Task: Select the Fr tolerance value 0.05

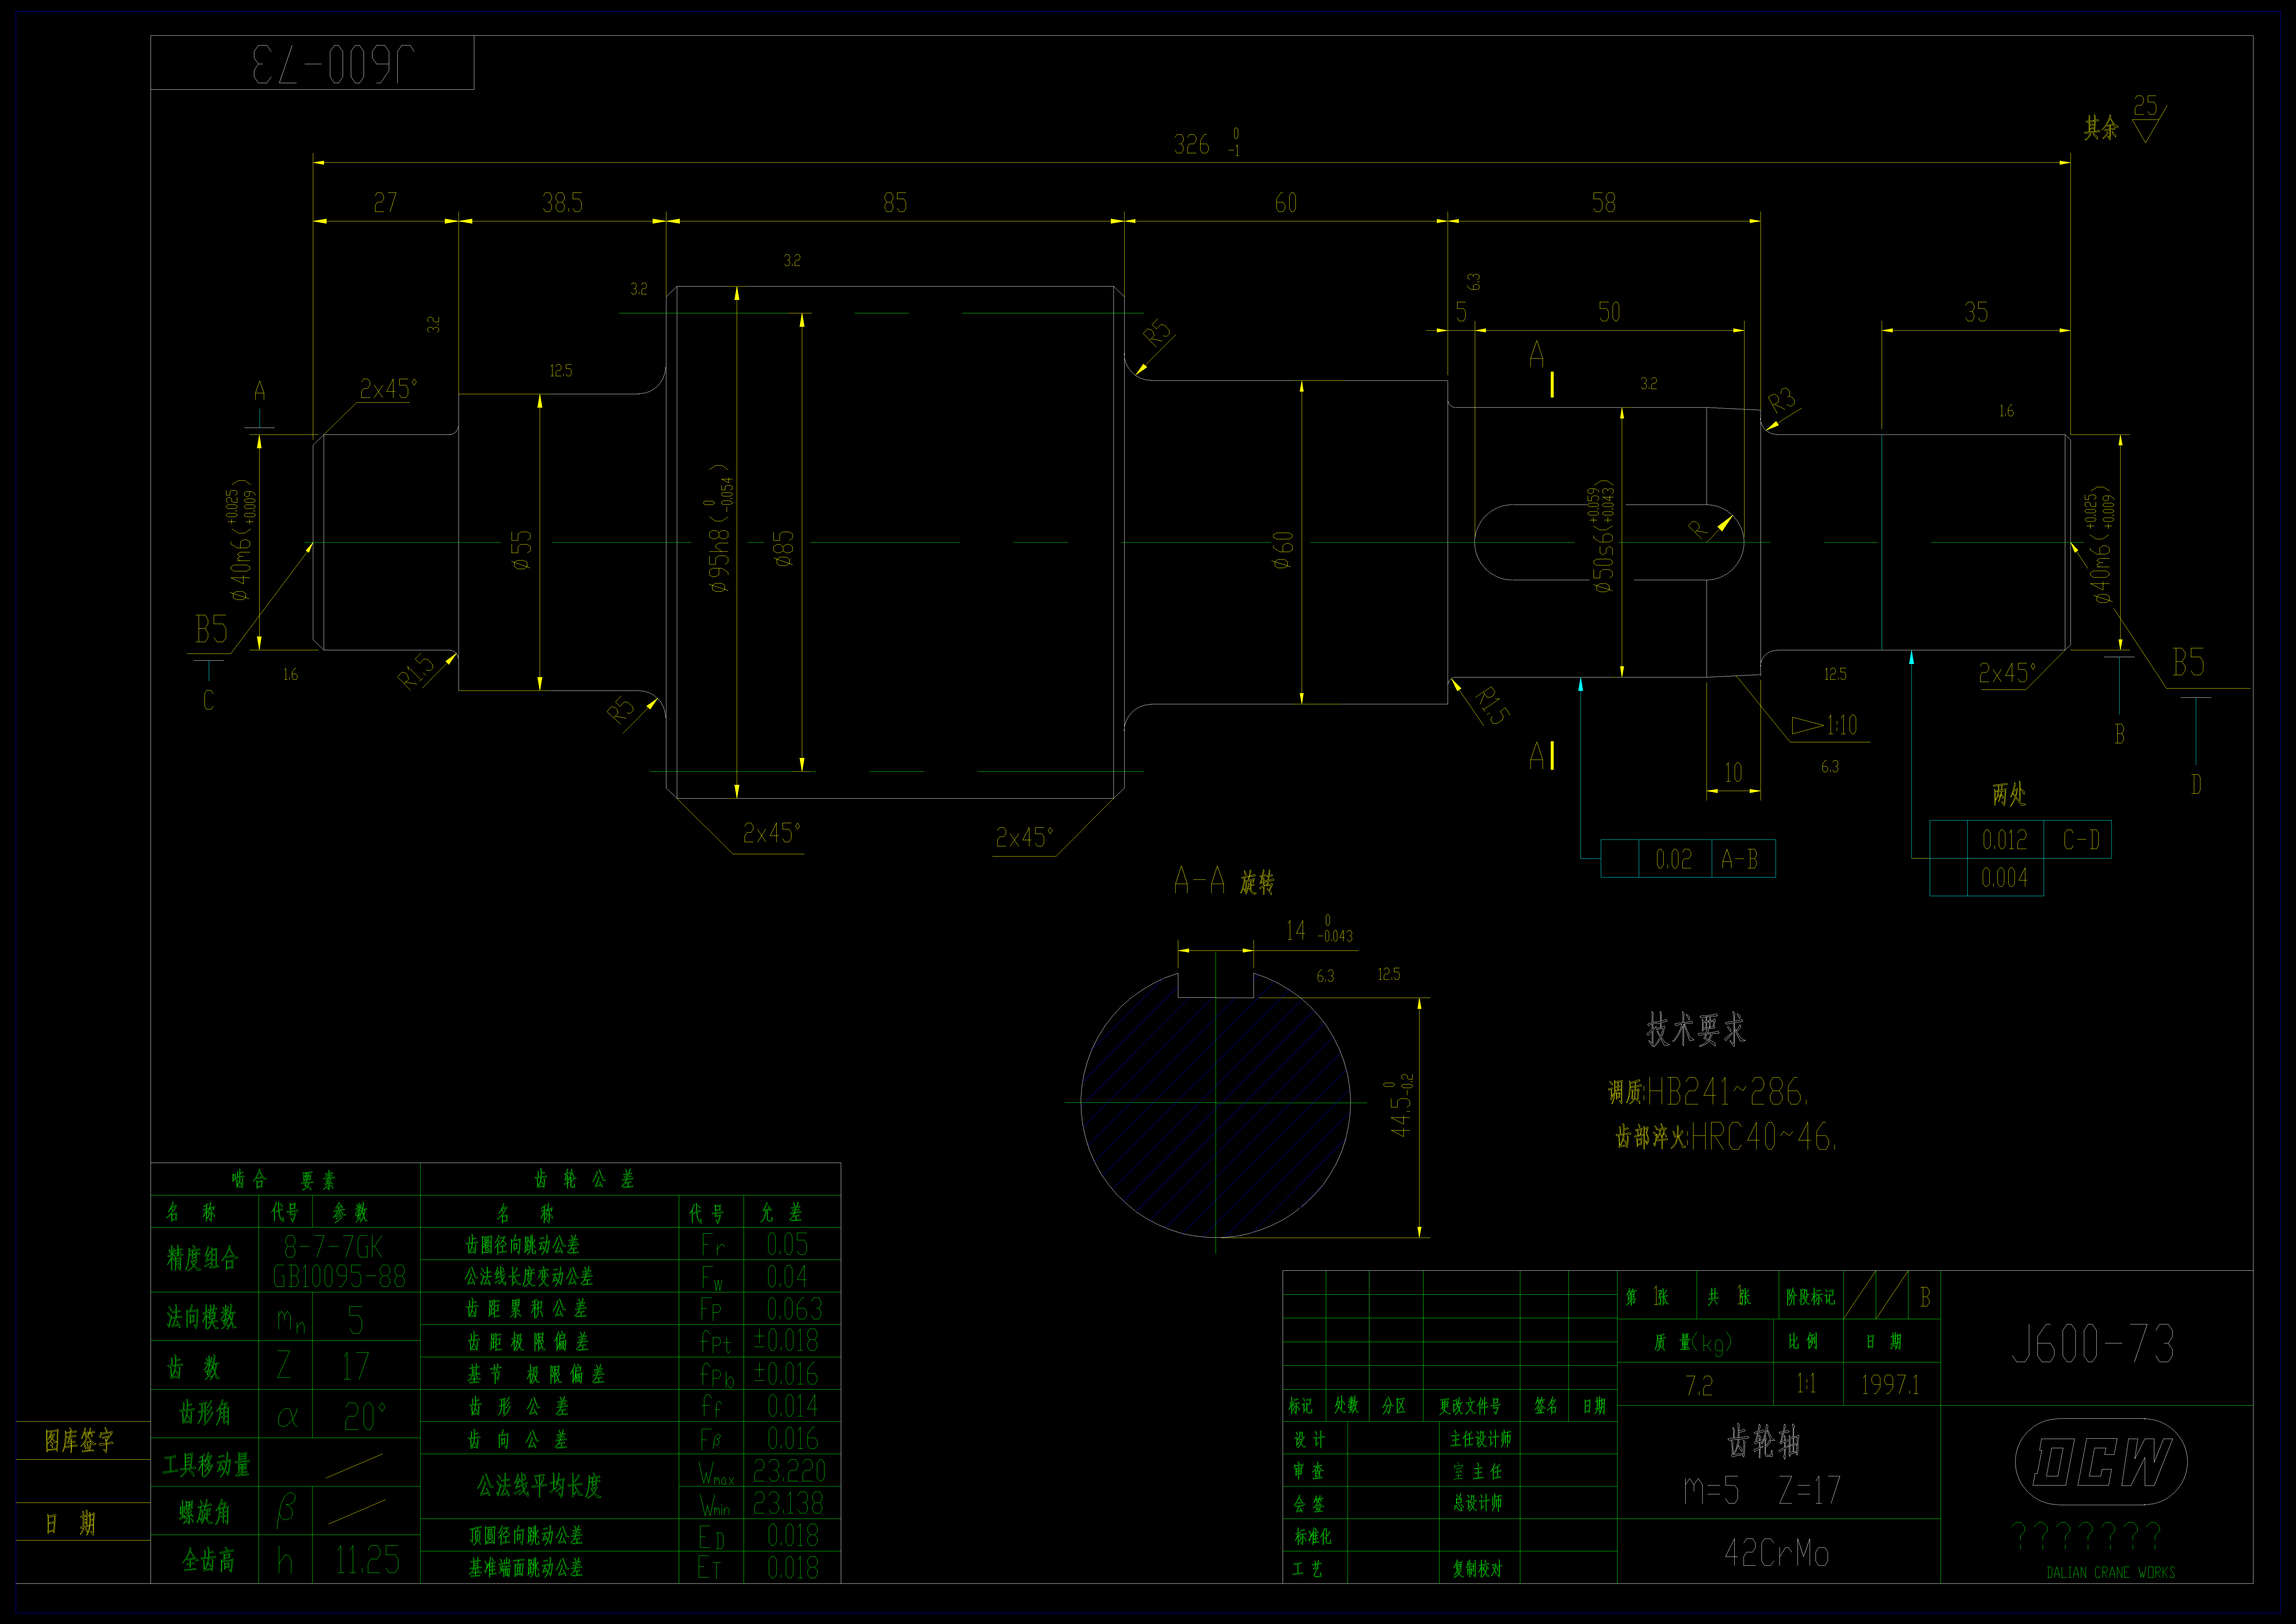Action: tap(787, 1245)
